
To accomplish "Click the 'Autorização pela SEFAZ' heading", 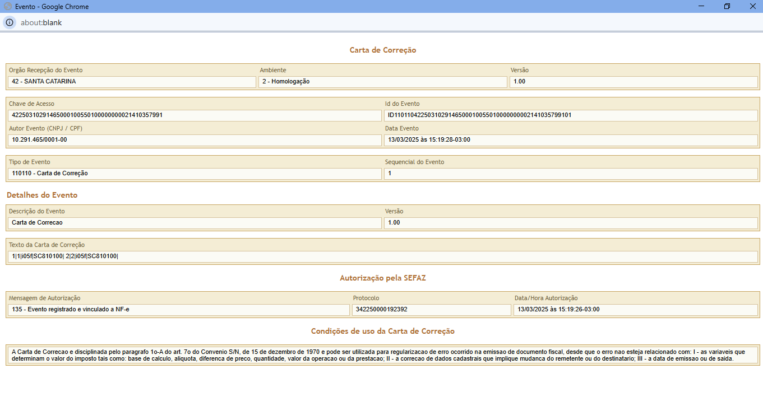I will pos(383,278).
